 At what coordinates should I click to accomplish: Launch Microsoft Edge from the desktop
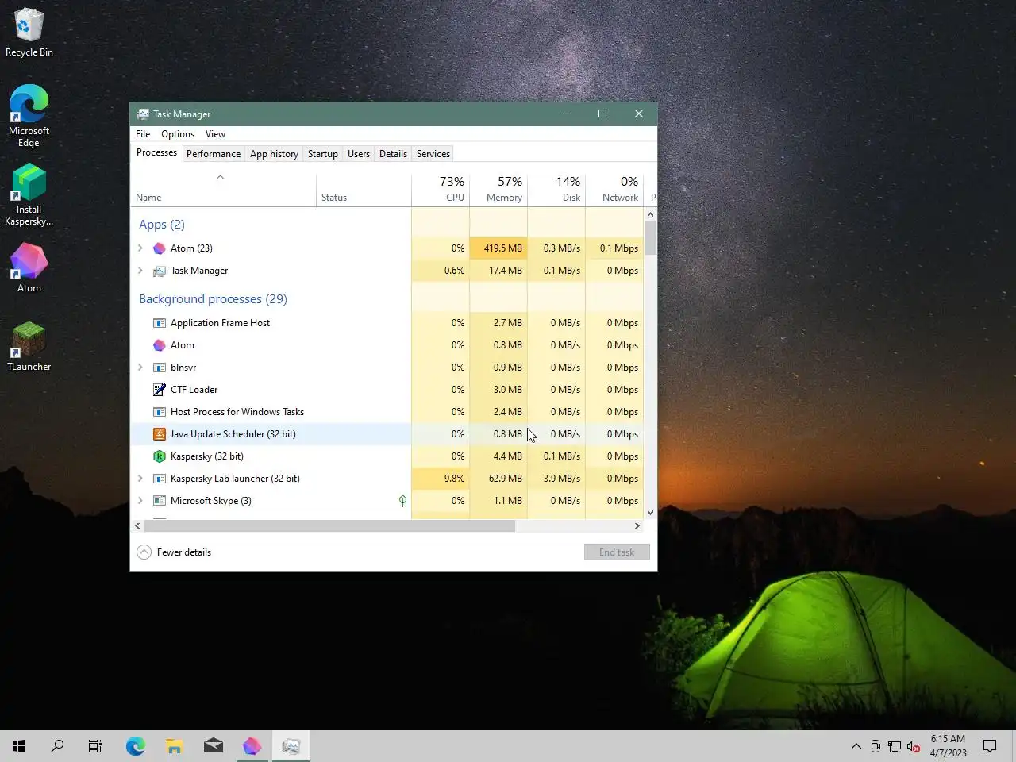click(x=29, y=116)
